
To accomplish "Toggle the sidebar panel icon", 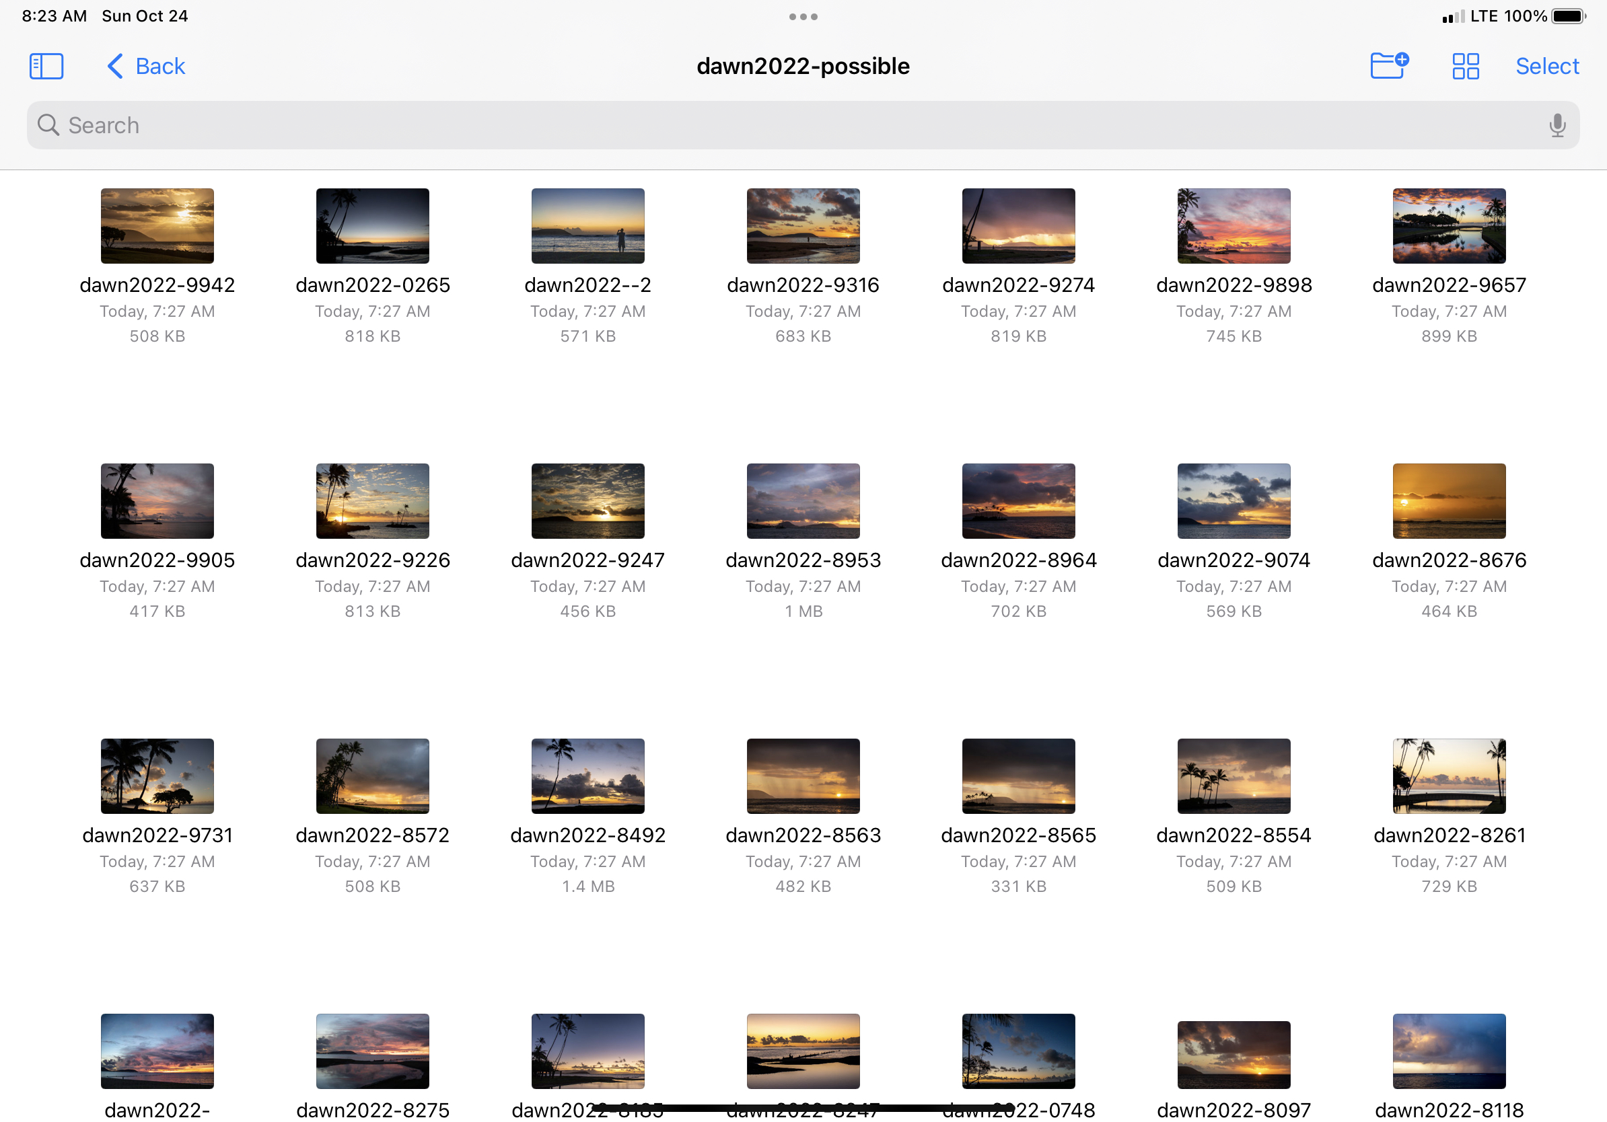I will pyautogui.click(x=46, y=67).
